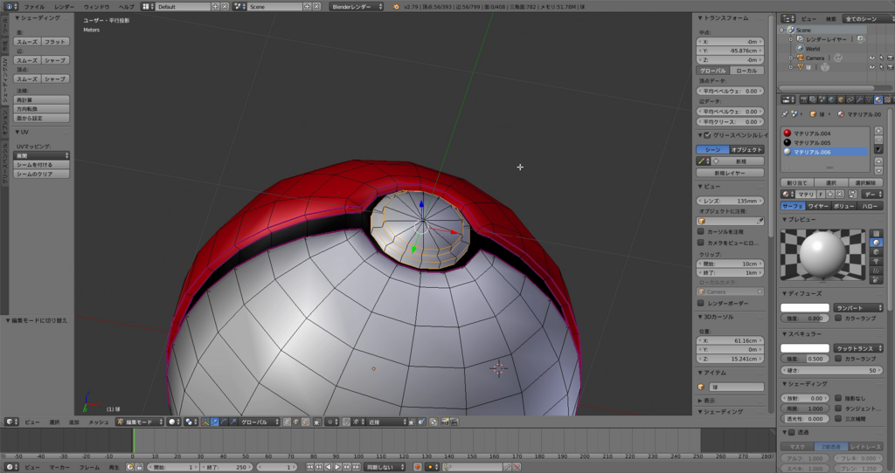This screenshot has height=473, width=895.
Task: Open the ファイル menu
Action: (x=34, y=6)
